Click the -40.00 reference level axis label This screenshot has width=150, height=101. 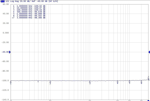5,52
